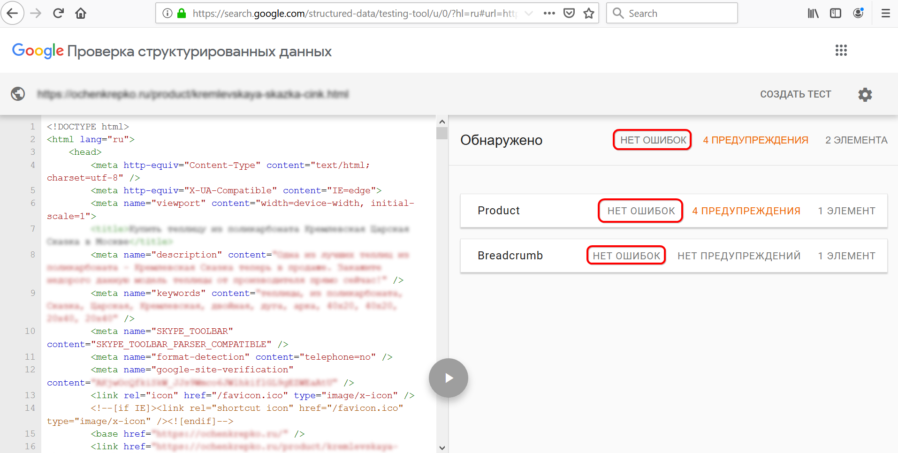Click the СОЗДАТЬ ТЕСТ button
Screen dimensions: 898x453
pos(796,94)
